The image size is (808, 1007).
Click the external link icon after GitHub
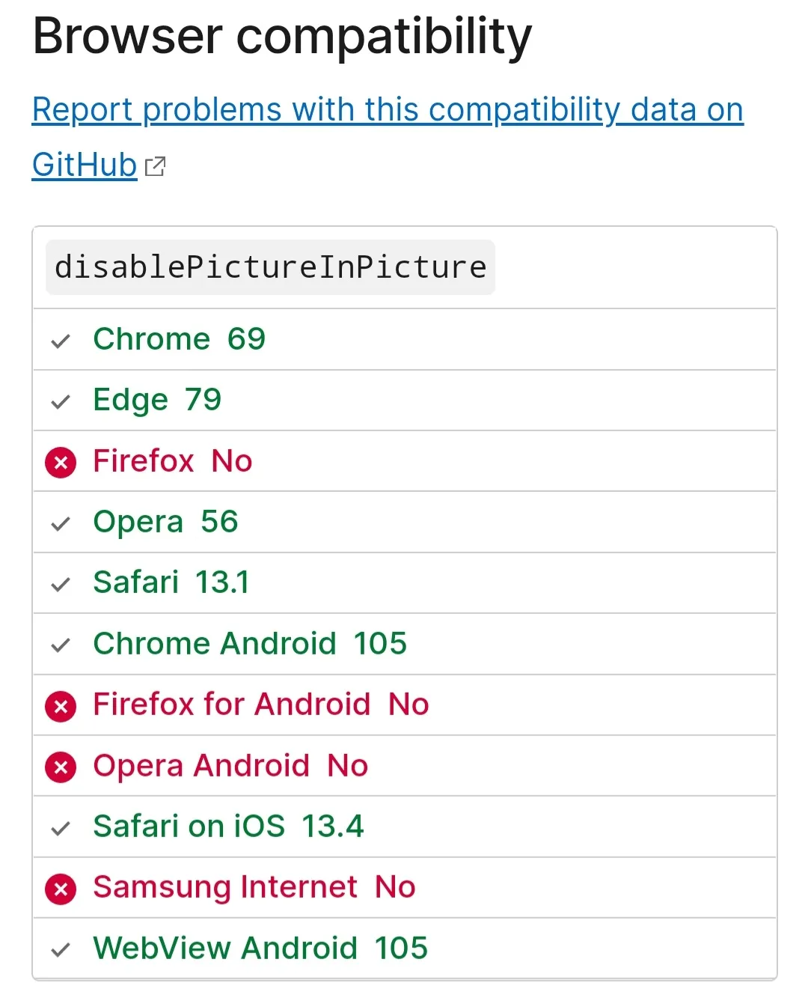pyautogui.click(x=155, y=166)
